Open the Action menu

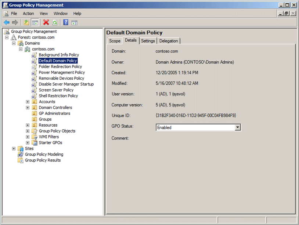coord(28,14)
